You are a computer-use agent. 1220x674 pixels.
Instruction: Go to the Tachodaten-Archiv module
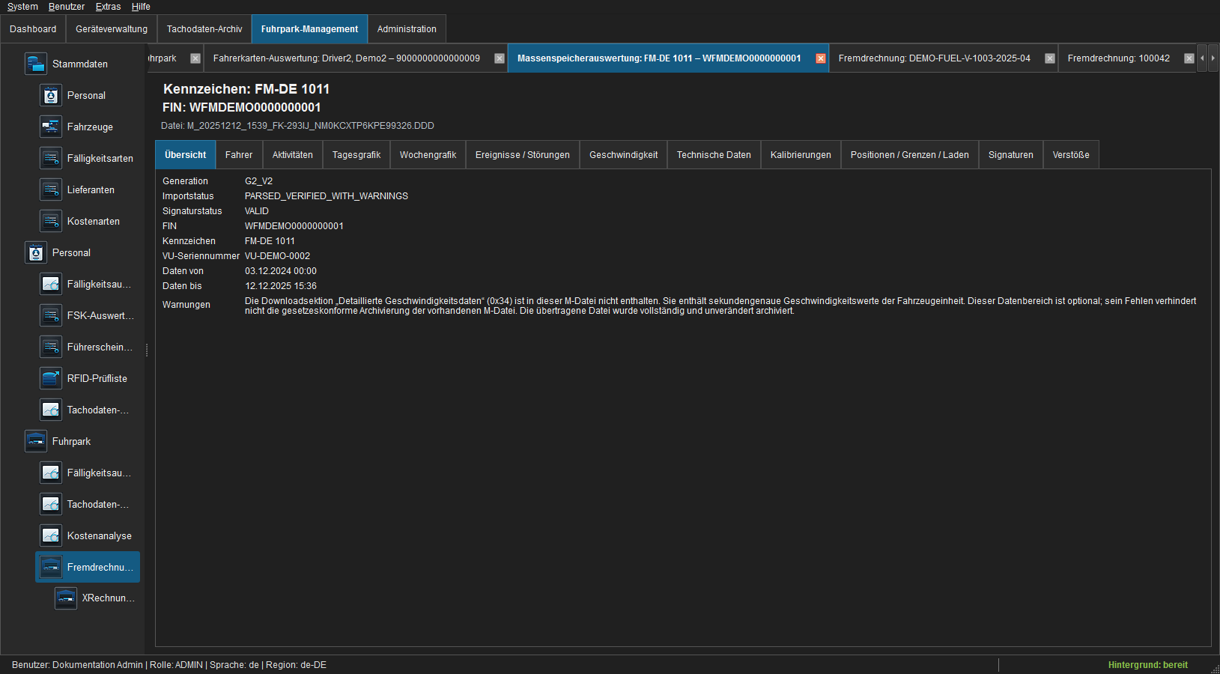coord(204,29)
